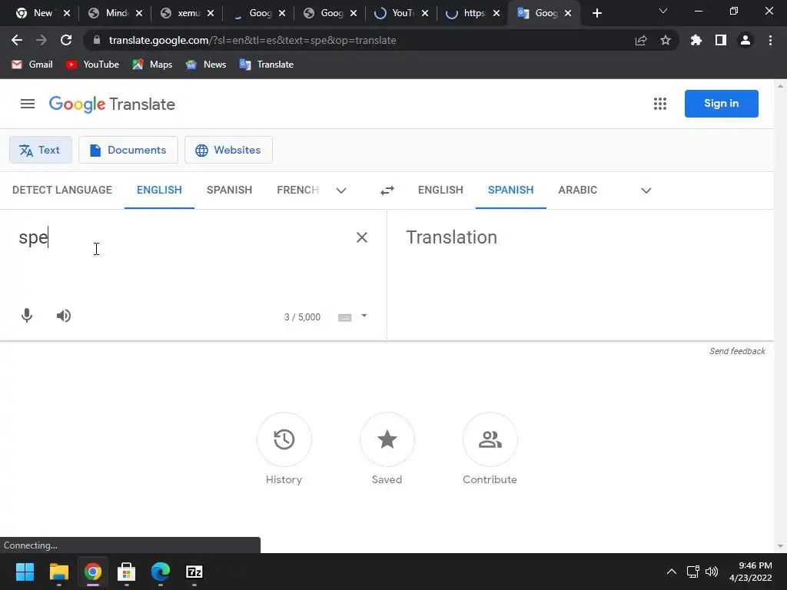Open the Chrome three-dot menu
Screen dimensions: 787x590
tap(770, 40)
